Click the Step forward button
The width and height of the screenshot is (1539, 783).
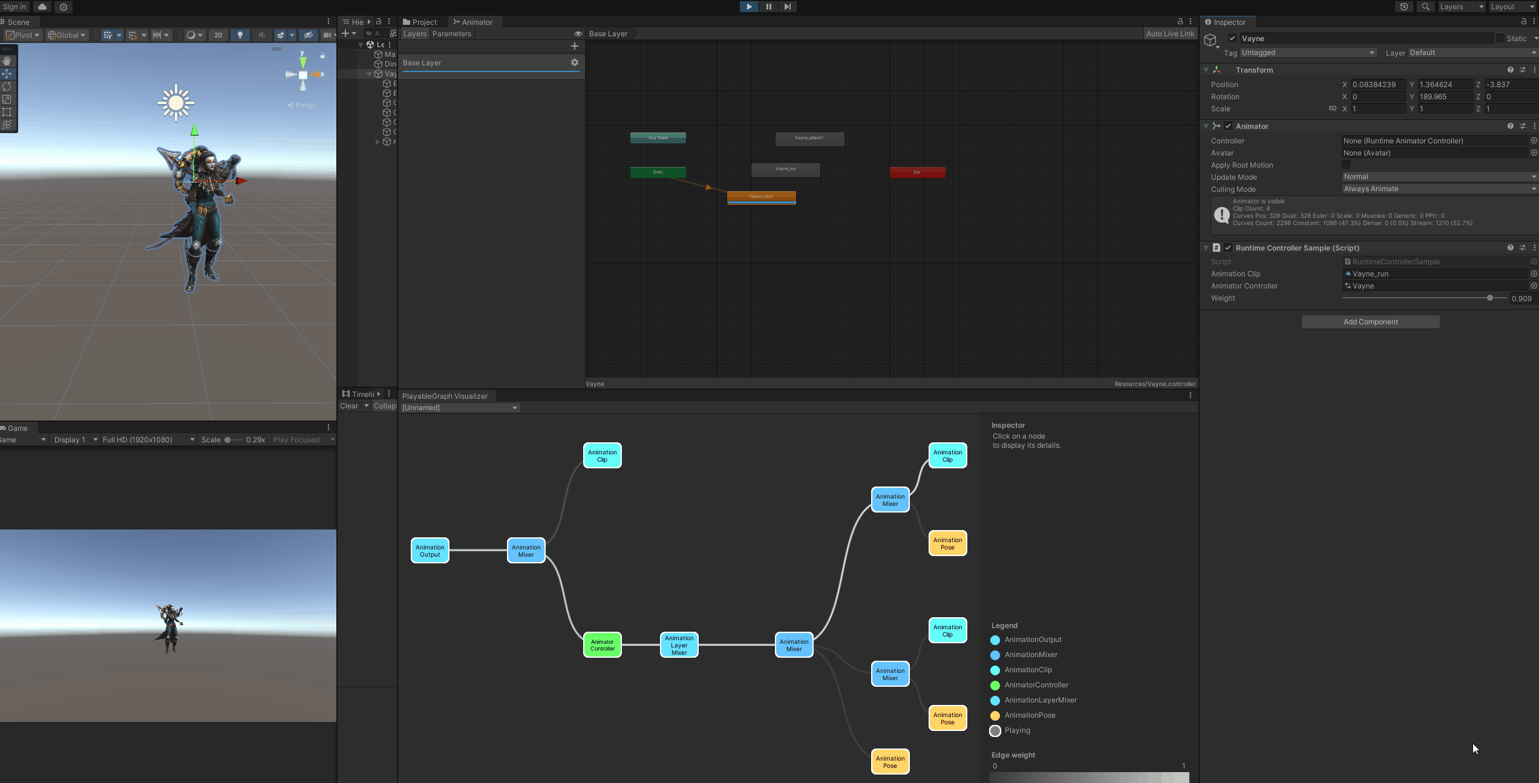(787, 7)
